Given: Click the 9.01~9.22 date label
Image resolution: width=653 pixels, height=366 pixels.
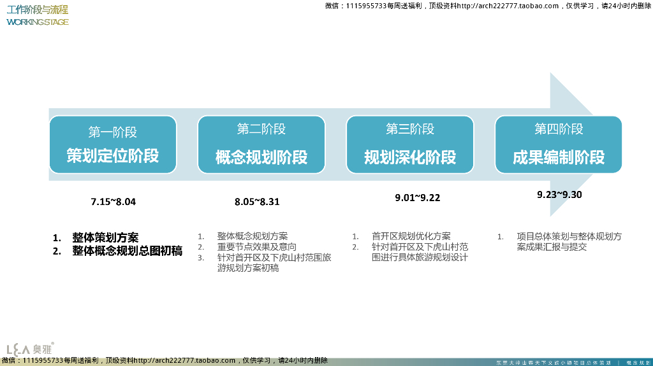Looking at the screenshot, I should point(417,197).
